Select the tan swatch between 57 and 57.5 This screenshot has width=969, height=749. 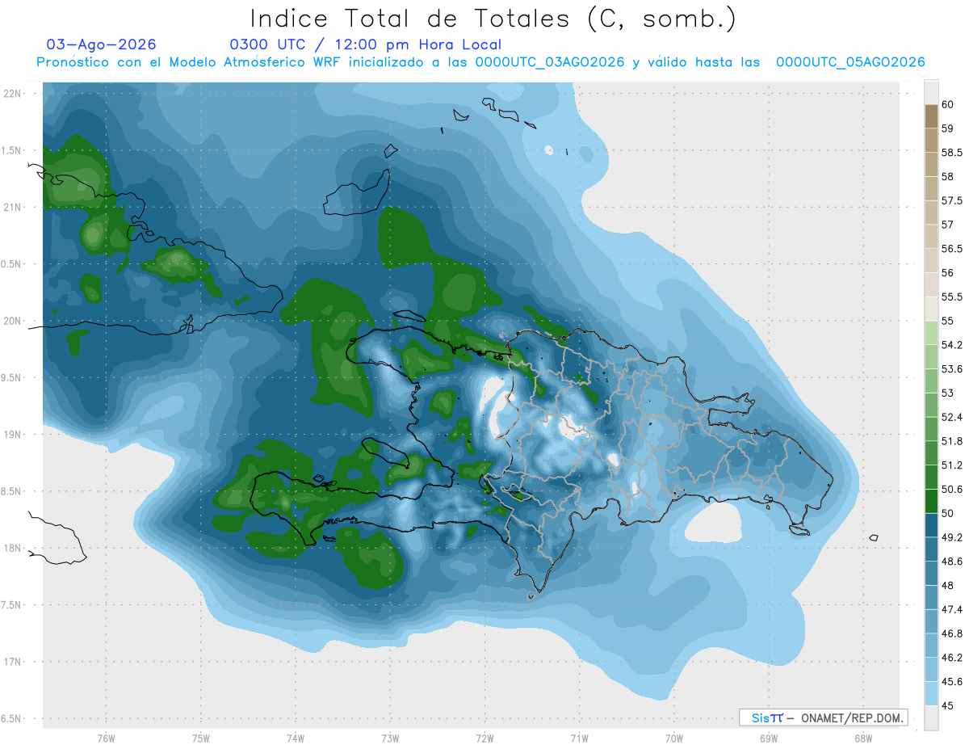tap(931, 212)
